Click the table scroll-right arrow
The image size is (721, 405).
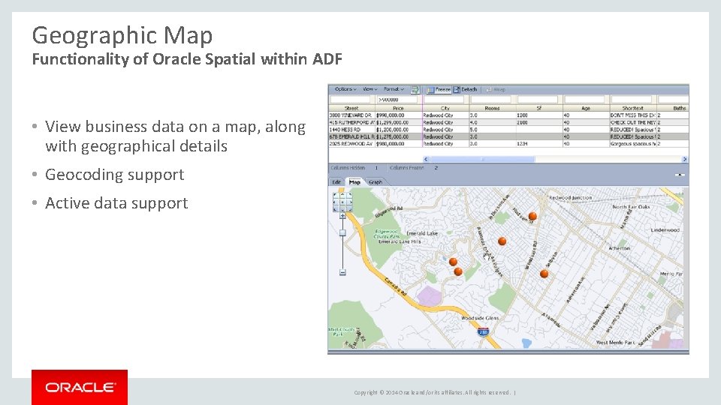685,159
